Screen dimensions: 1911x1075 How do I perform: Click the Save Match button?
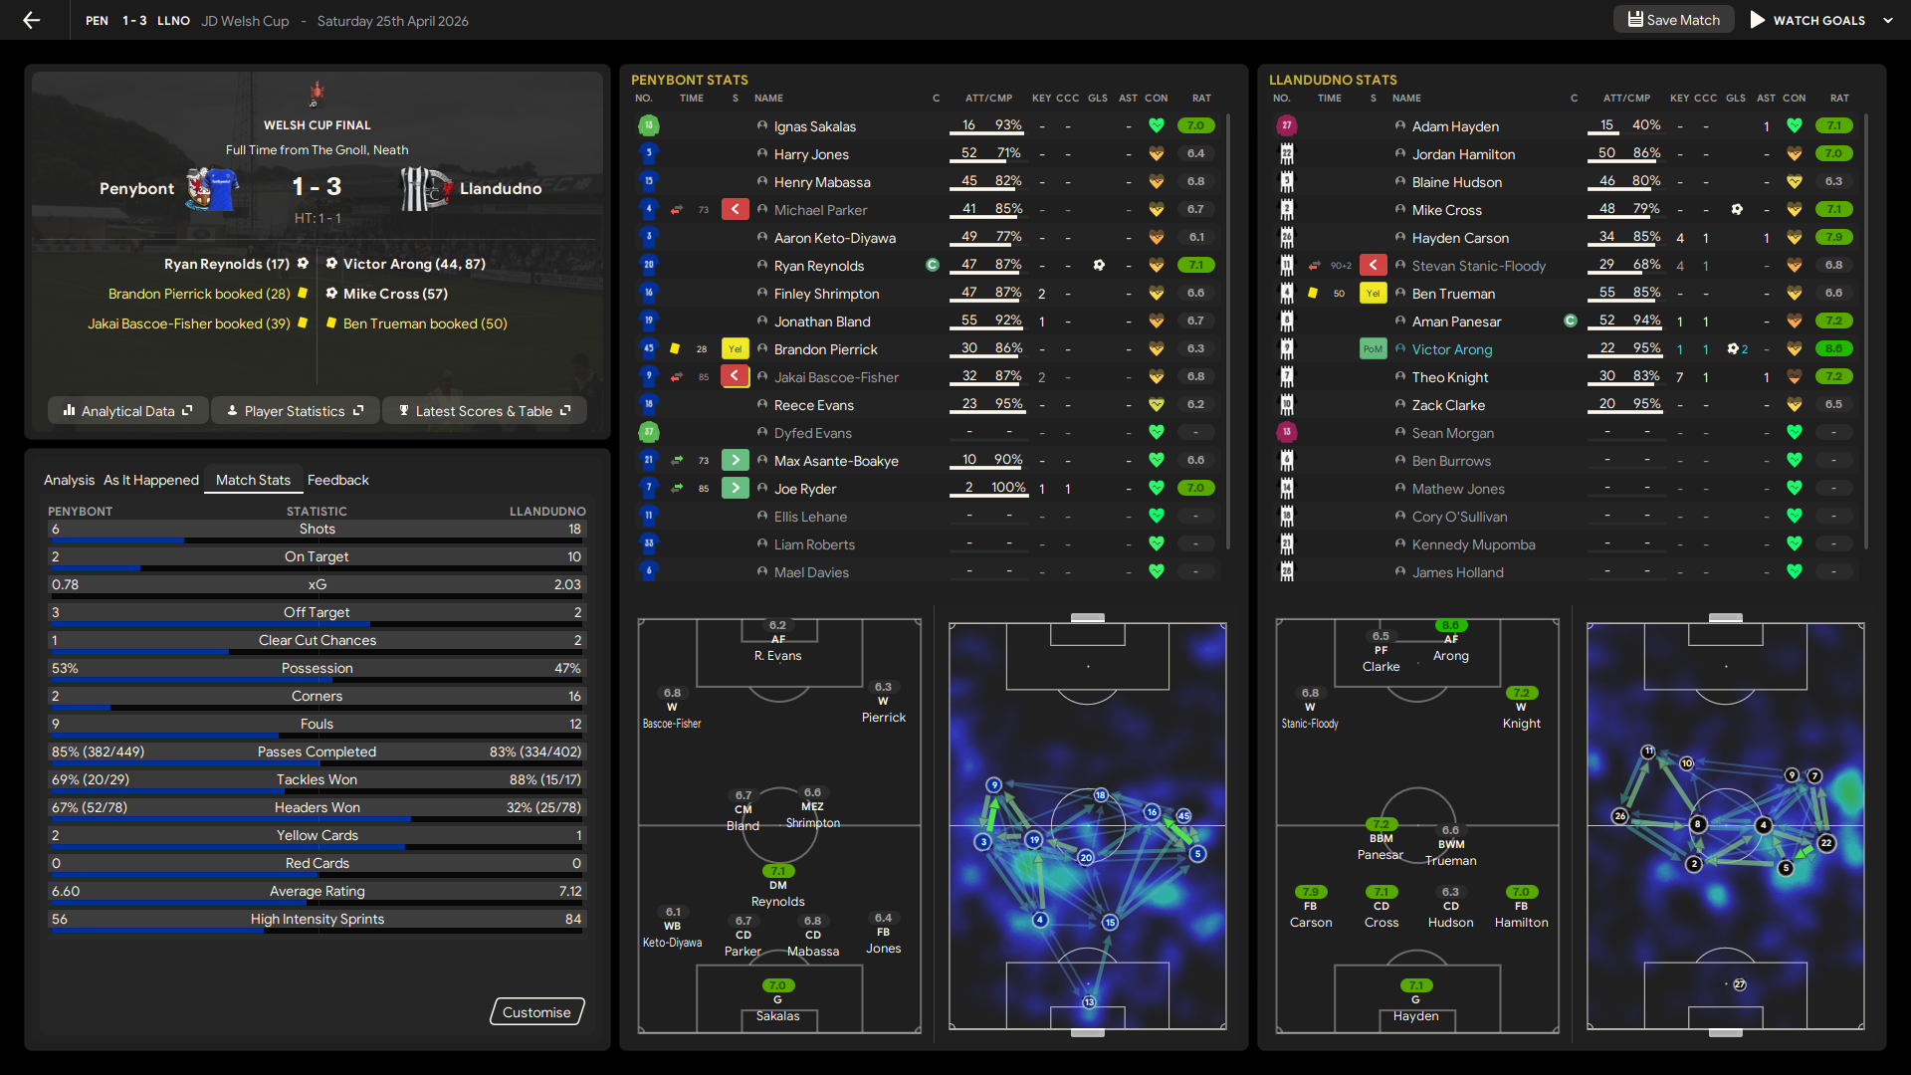[1673, 20]
